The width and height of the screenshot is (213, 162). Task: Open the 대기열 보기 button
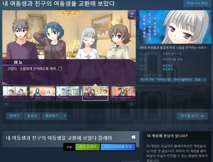(192, 116)
